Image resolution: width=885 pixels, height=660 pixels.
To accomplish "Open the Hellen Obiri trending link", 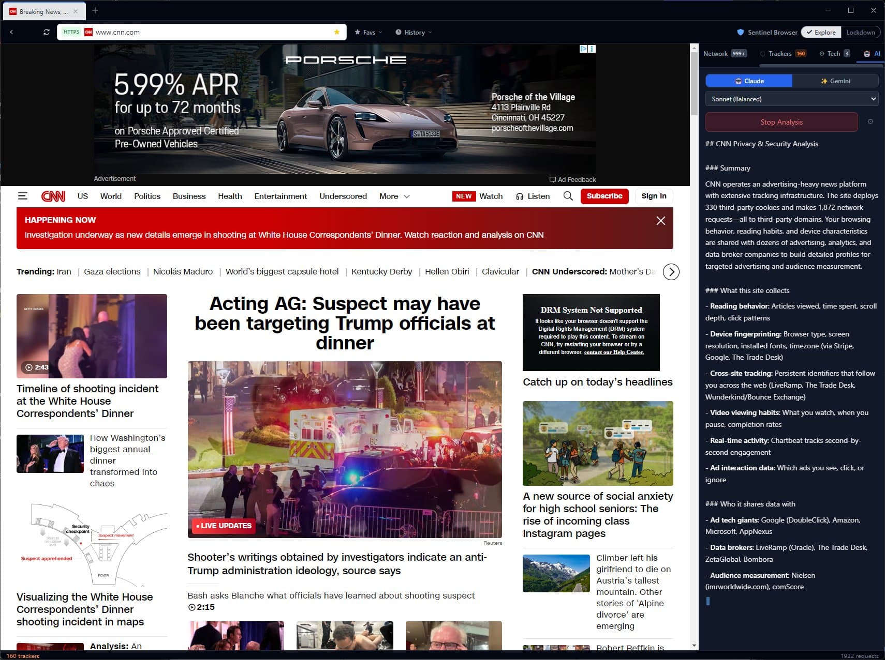I will coord(447,272).
